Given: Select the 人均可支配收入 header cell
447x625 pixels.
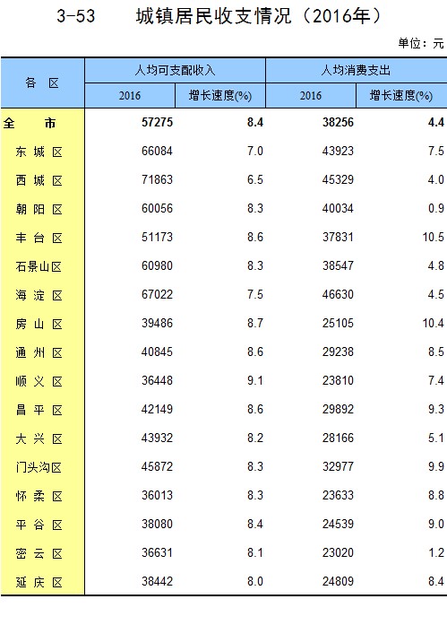Looking at the screenshot, I should pos(176,71).
